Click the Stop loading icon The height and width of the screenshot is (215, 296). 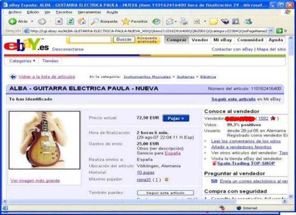pos(59,22)
